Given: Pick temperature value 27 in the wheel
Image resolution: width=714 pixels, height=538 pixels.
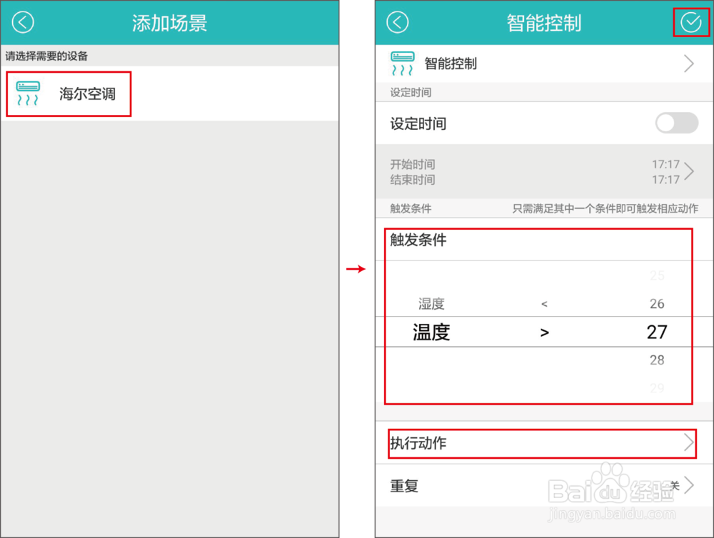Looking at the screenshot, I should (656, 331).
